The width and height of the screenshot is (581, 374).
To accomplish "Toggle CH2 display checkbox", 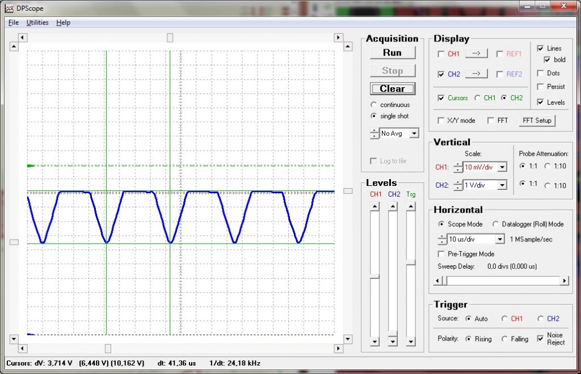I will coord(441,74).
